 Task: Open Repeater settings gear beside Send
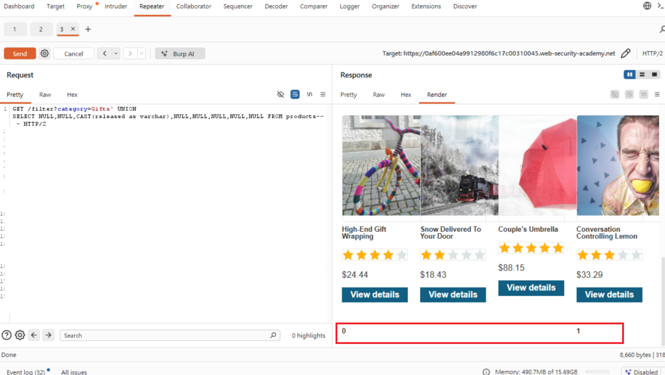pos(45,53)
